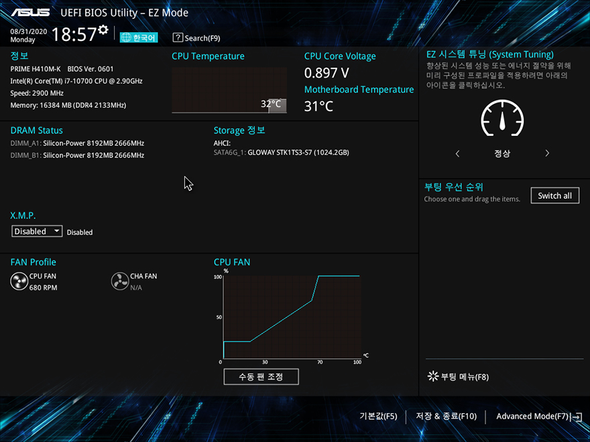Image resolution: width=590 pixels, height=442 pixels.
Task: Click Speed: 2900 MHz text
Action: point(37,93)
